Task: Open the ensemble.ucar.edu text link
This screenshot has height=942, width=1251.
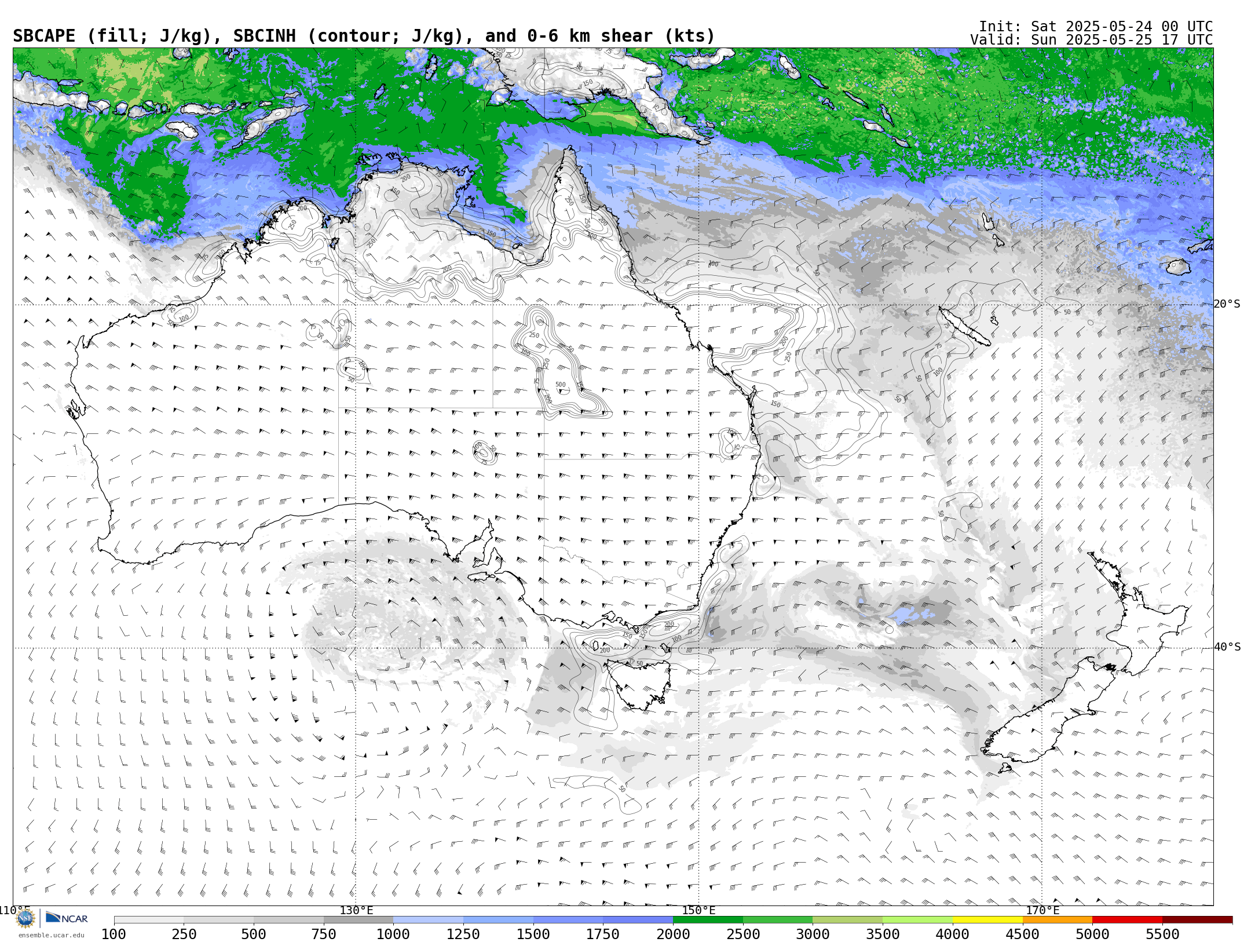Action: [52, 935]
